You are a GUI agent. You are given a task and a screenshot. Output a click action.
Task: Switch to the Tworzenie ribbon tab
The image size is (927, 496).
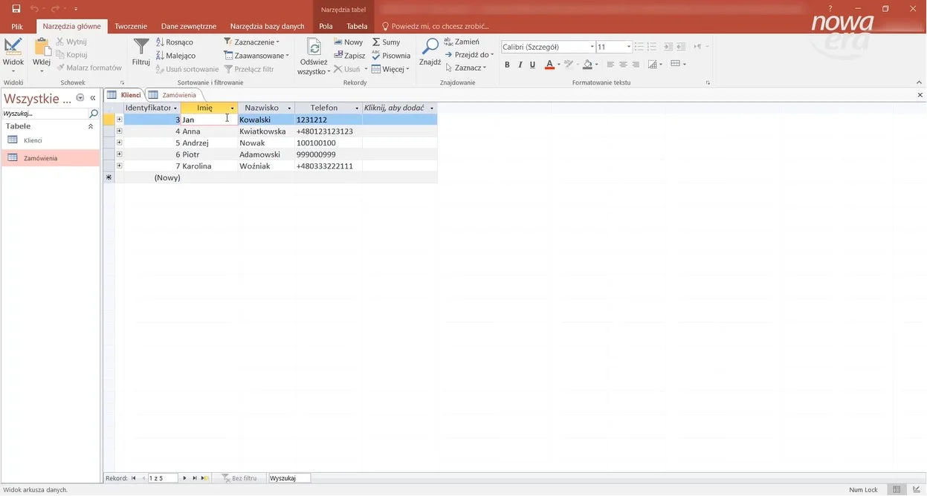pos(131,26)
